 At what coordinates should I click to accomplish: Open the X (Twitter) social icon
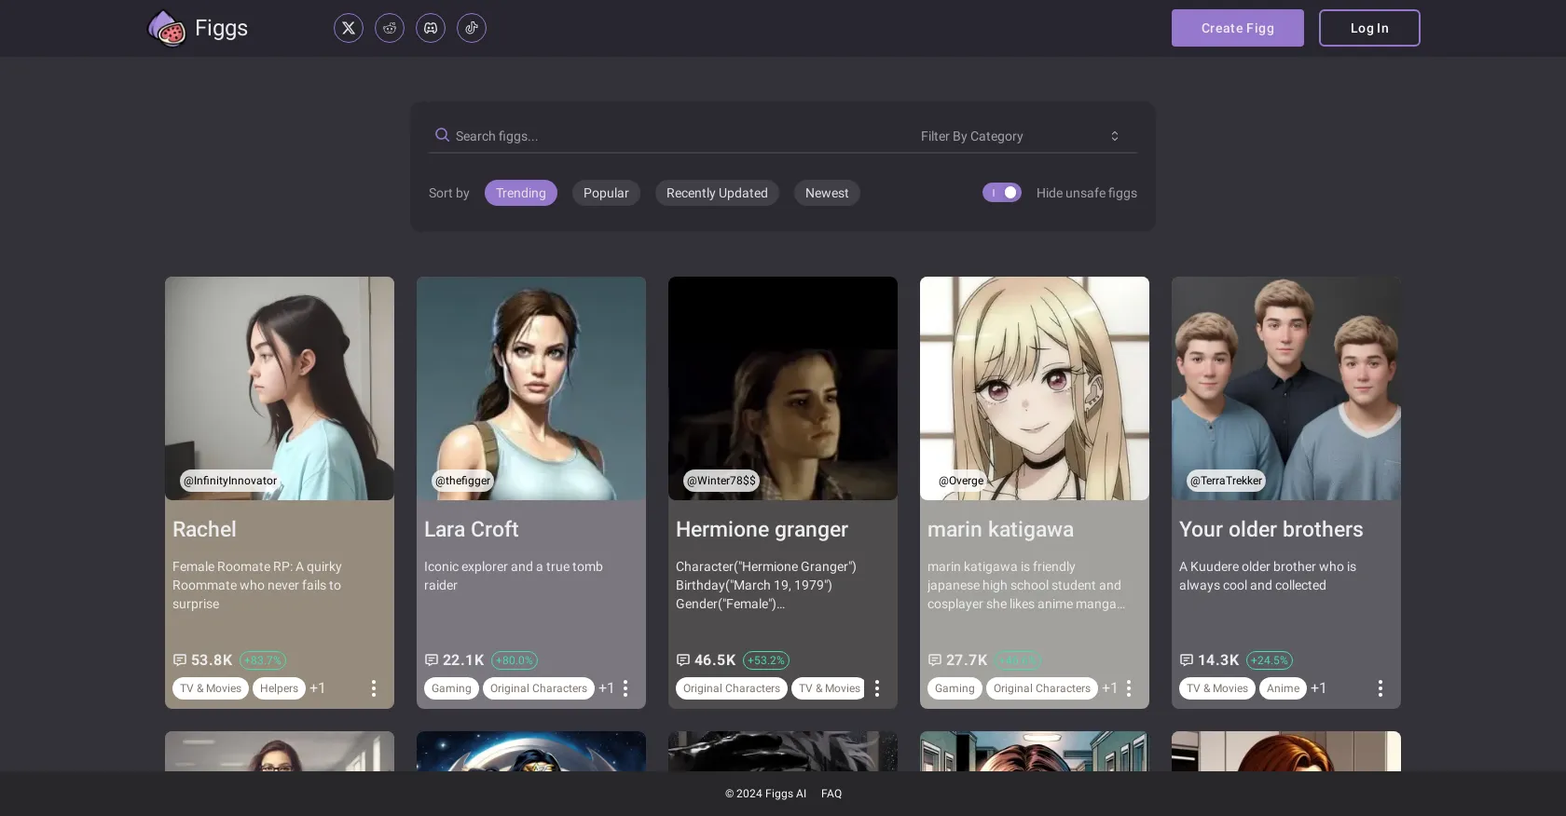coord(349,28)
